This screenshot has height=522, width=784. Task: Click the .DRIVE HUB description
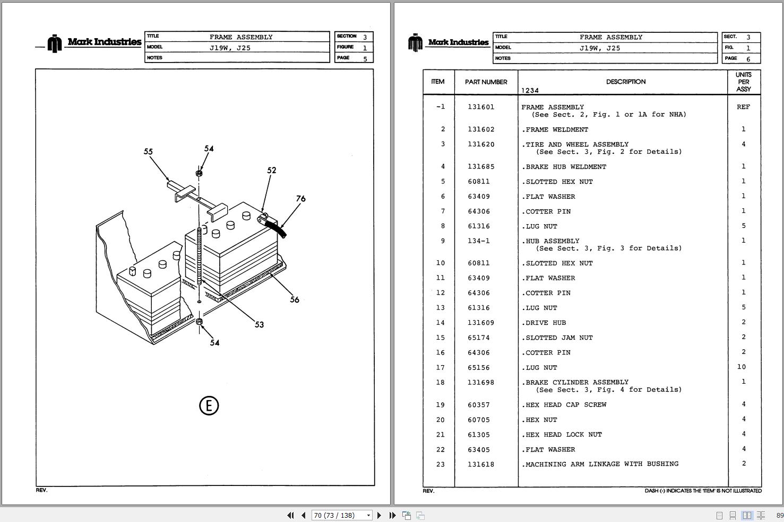pos(544,322)
